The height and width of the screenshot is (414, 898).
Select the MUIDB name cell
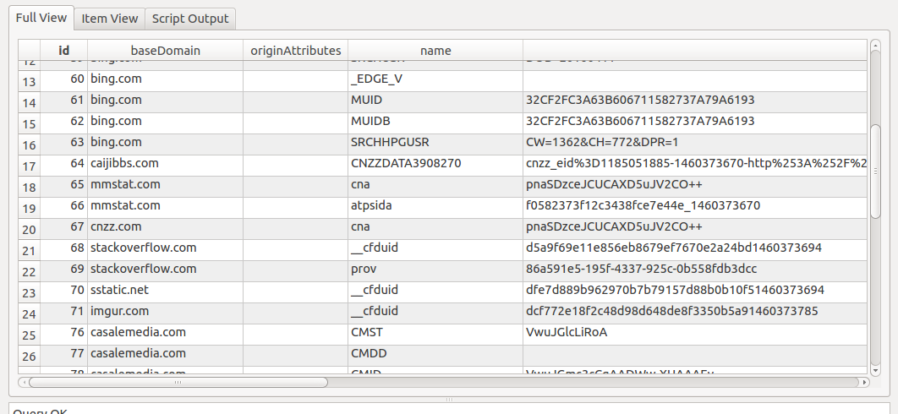(435, 122)
